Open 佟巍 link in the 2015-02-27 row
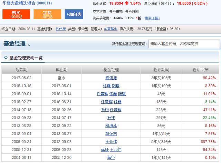This screenshot has height=163, width=221. tap(117, 102)
